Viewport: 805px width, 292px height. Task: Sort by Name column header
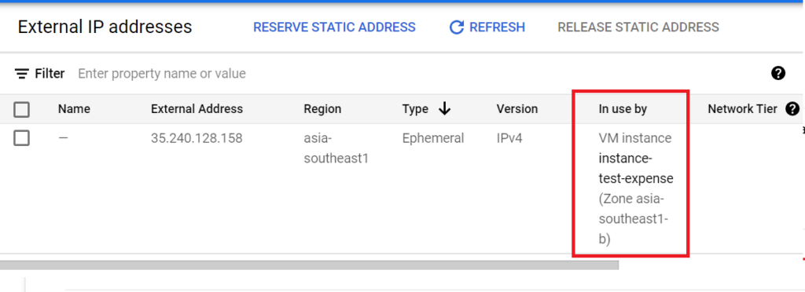coord(74,108)
